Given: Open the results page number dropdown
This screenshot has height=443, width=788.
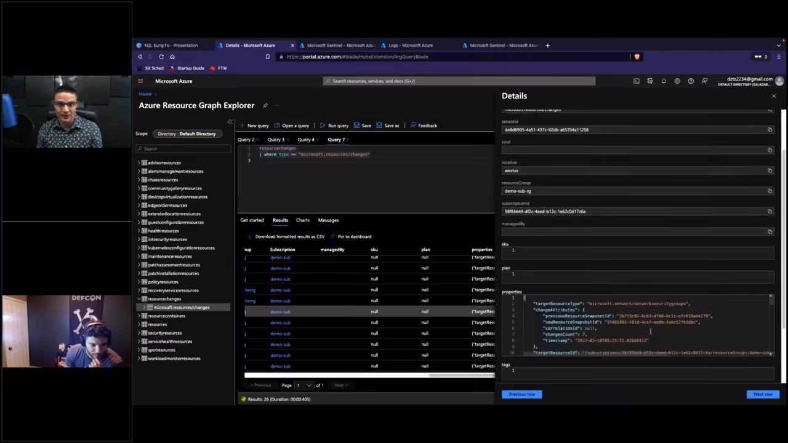Looking at the screenshot, I should pos(304,385).
